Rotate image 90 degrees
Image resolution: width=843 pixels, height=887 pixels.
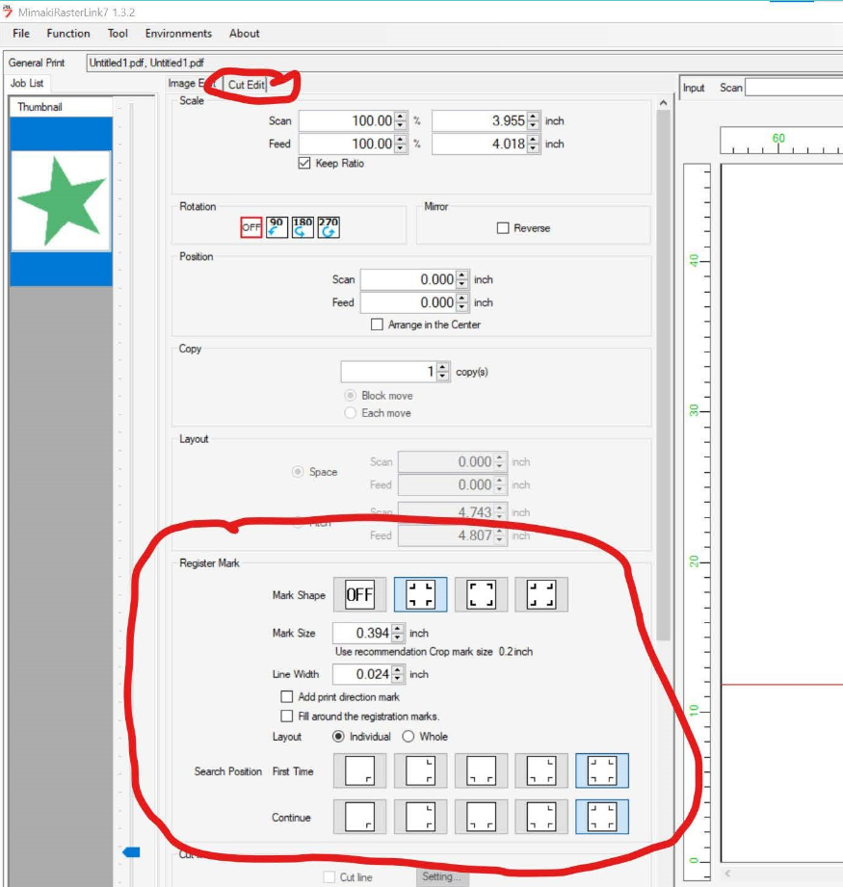(277, 227)
